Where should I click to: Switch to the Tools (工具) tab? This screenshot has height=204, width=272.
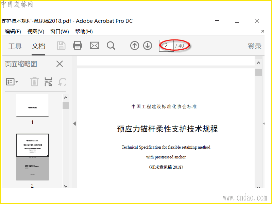click(x=15, y=46)
